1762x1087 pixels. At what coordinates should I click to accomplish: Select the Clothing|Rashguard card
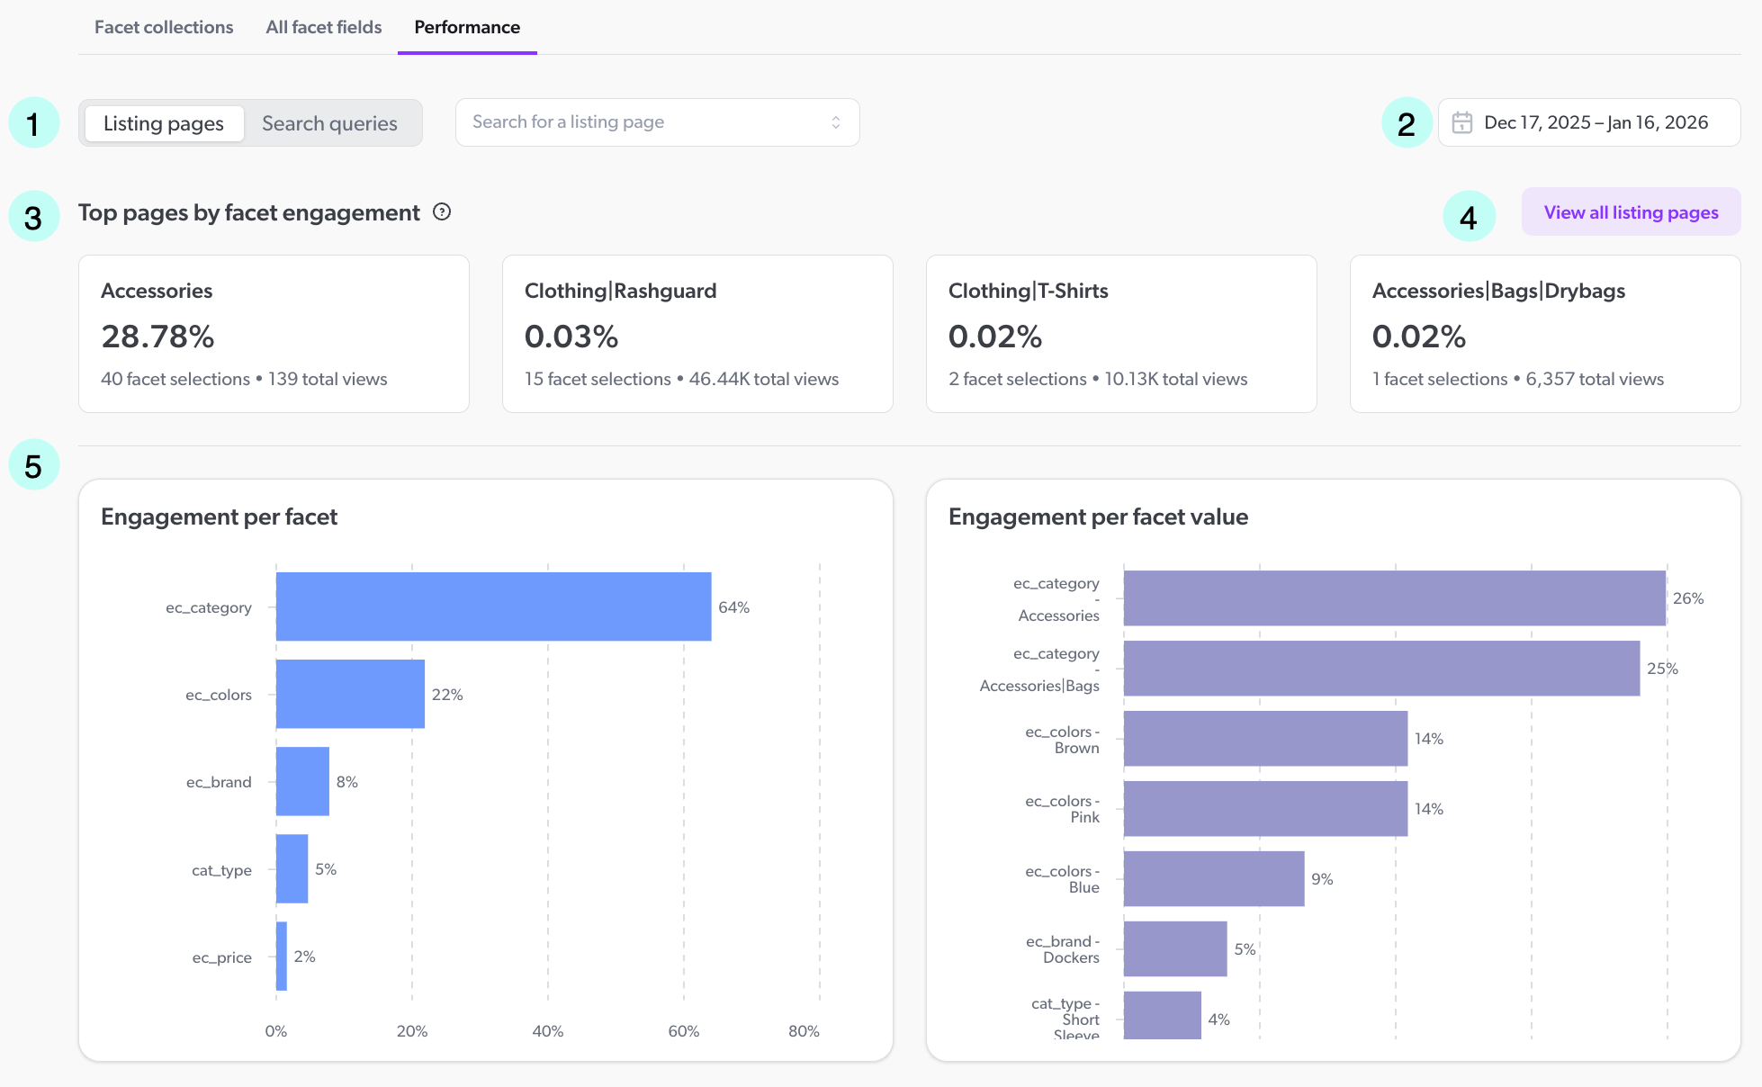click(697, 334)
